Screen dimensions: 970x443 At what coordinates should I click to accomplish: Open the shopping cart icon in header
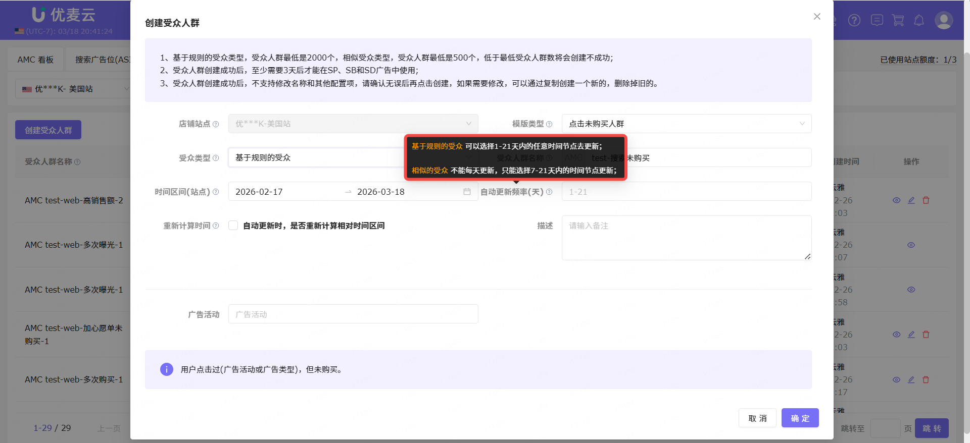point(898,20)
